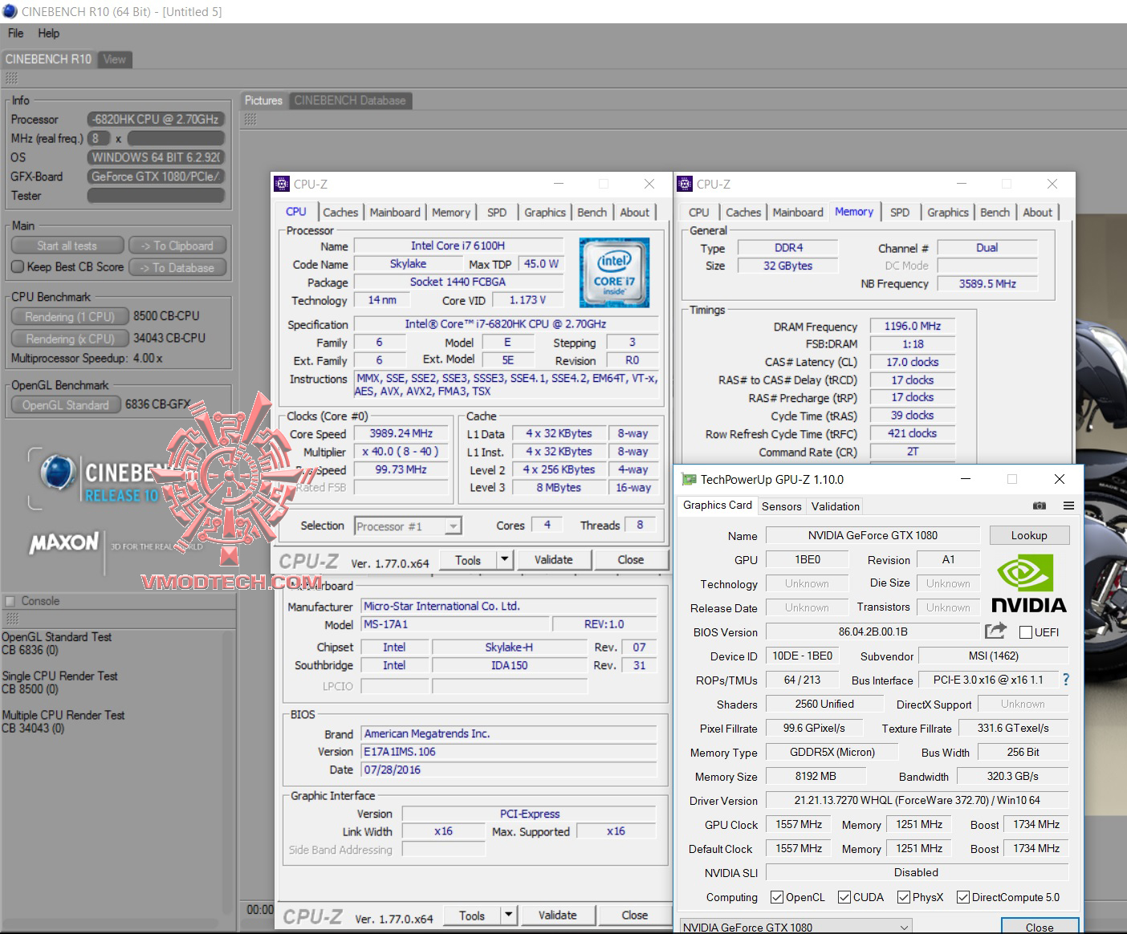
Task: Click the BIOS export share icon
Action: coord(995,631)
